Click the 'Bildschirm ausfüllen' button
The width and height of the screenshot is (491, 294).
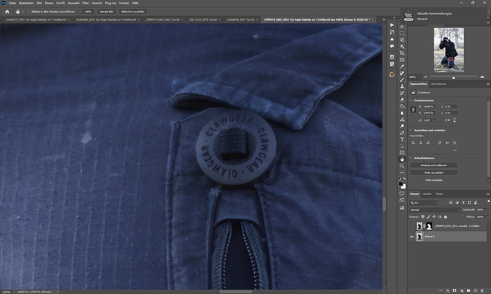point(133,12)
